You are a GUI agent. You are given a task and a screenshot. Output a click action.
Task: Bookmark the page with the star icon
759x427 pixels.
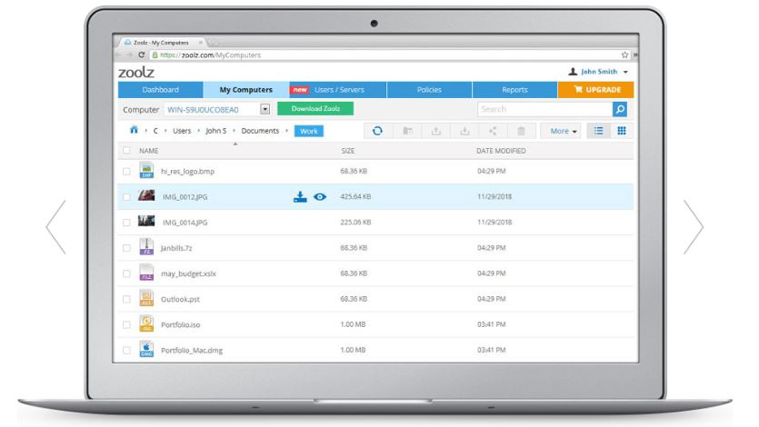[x=624, y=55]
